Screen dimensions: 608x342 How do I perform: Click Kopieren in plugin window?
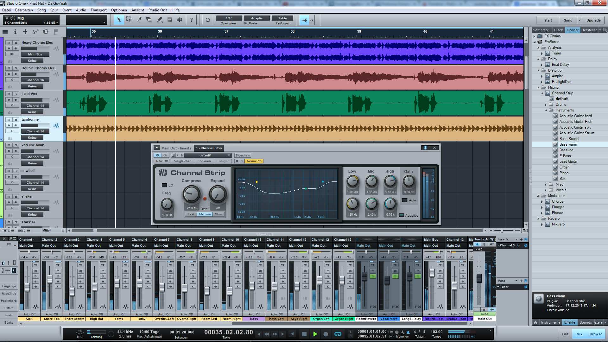click(x=204, y=161)
